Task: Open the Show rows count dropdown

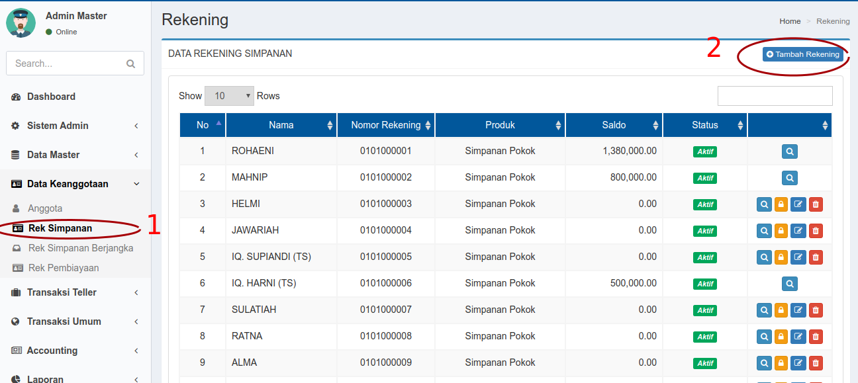Action: 229,96
